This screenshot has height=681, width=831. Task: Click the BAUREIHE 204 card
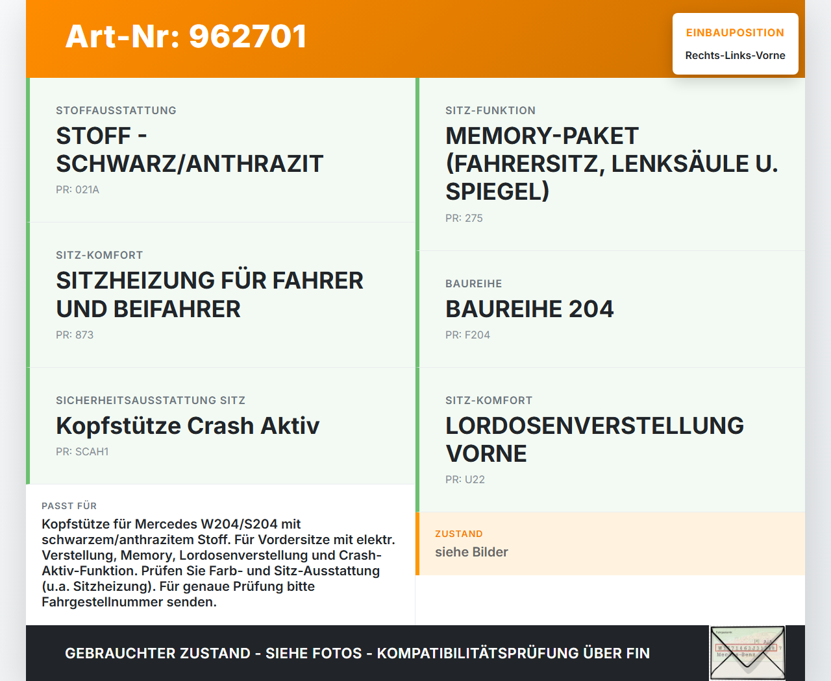529,309
